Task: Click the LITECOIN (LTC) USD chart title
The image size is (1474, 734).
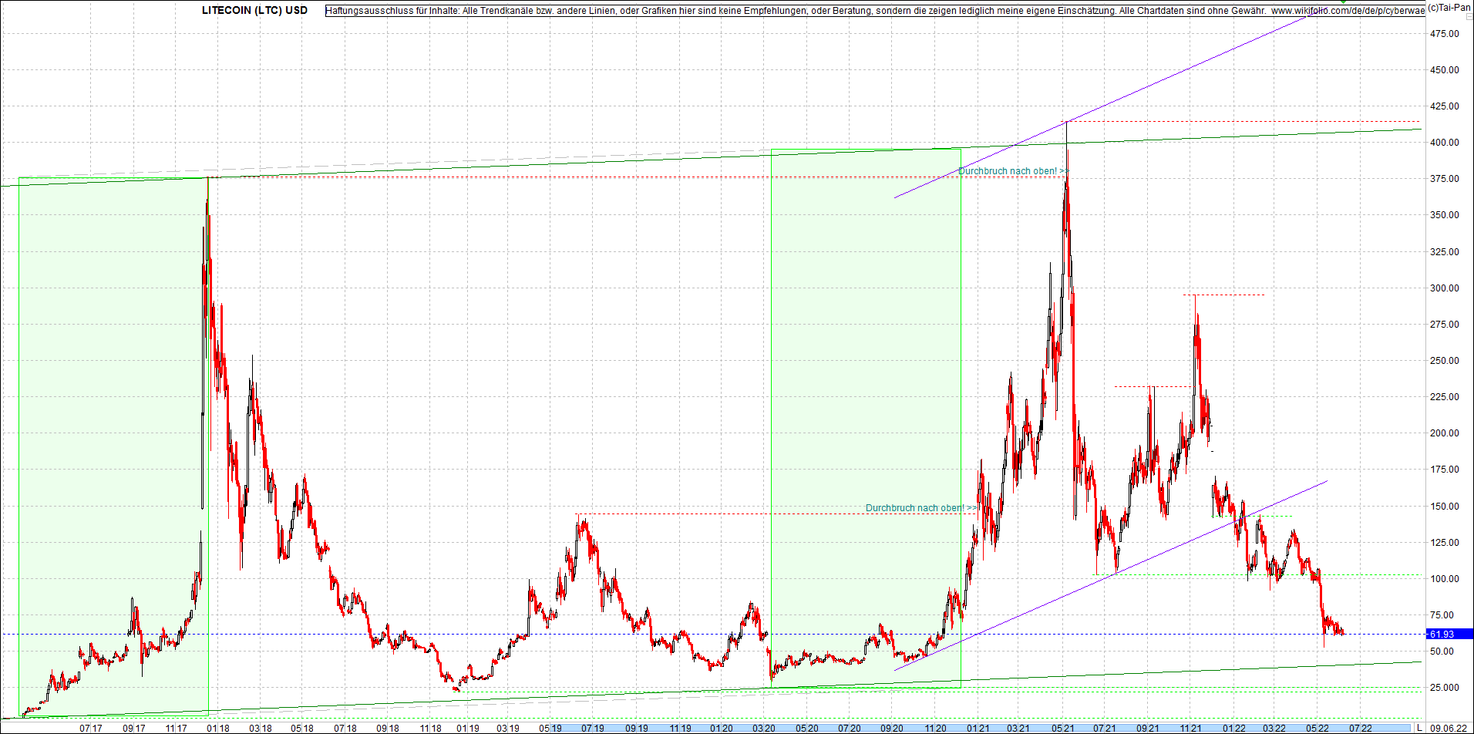Action: point(254,11)
